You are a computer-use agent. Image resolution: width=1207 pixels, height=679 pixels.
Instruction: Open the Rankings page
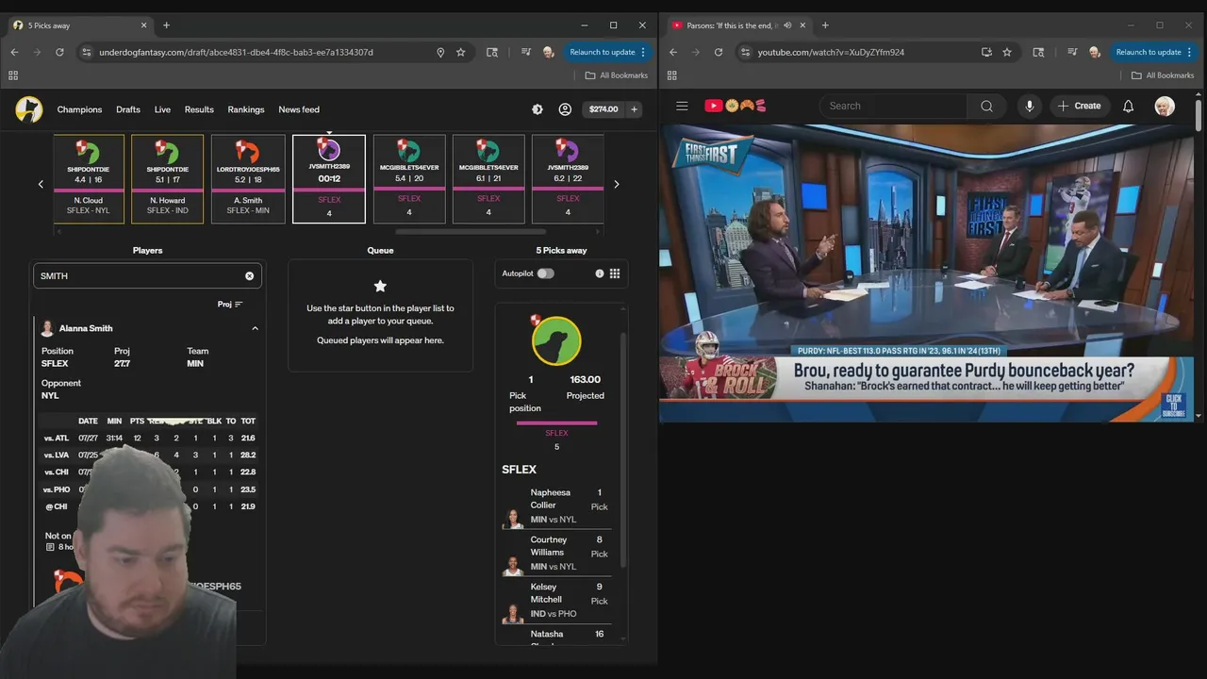[x=246, y=109]
